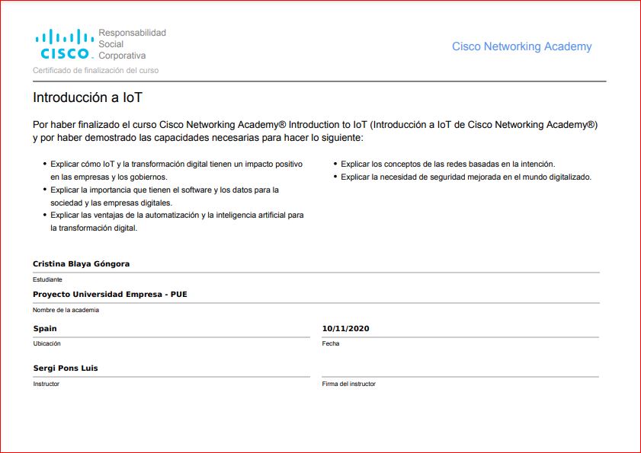Click the instructor name Sergi Pons Luis

tap(66, 368)
